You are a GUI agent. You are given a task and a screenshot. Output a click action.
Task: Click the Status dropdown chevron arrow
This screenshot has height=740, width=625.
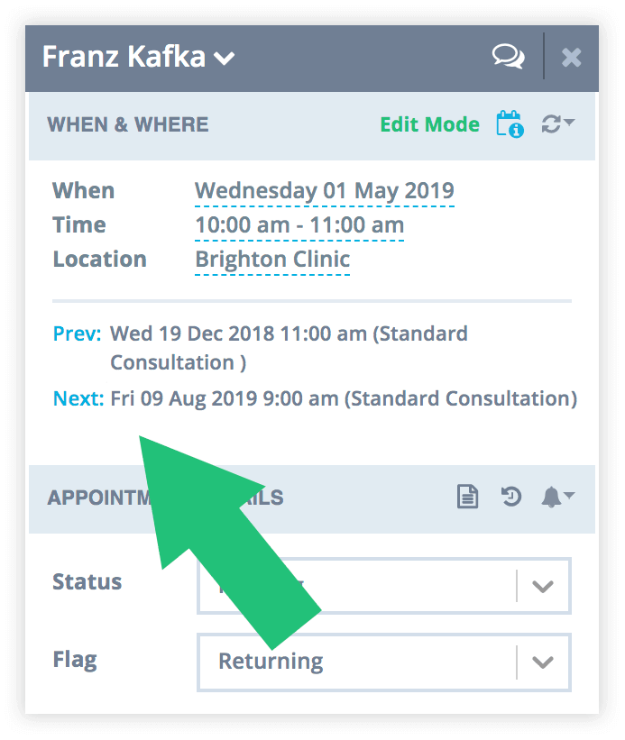[x=543, y=586]
